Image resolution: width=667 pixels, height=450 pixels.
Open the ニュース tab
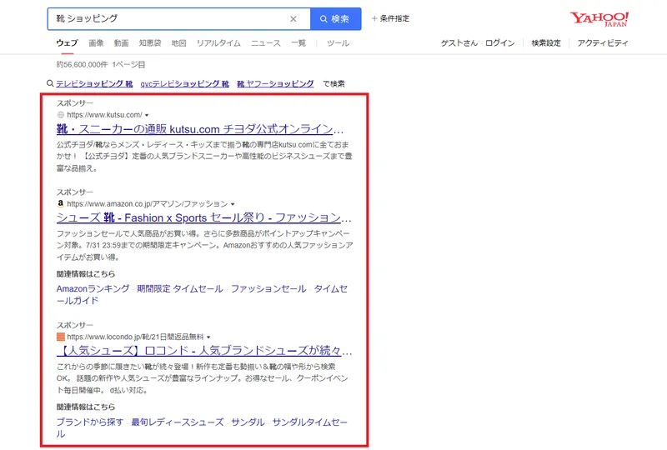tap(266, 43)
